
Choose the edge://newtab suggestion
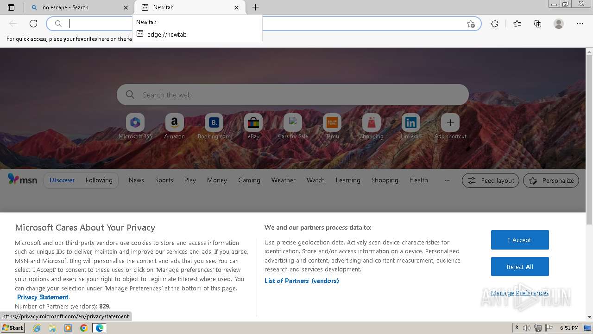click(197, 34)
